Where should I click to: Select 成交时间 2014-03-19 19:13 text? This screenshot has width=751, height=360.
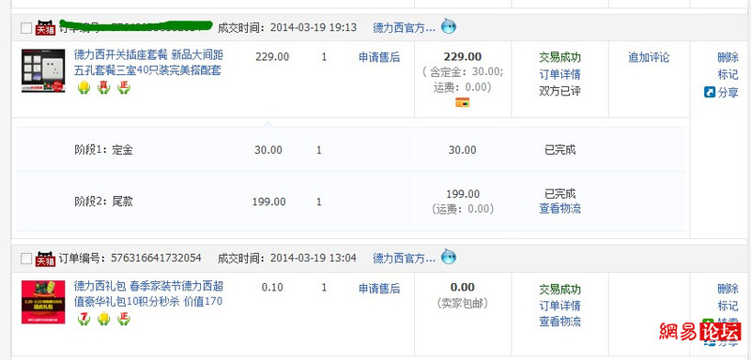coord(287,28)
